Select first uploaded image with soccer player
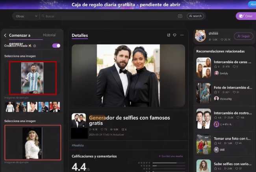The image size is (256, 172). 33,78
